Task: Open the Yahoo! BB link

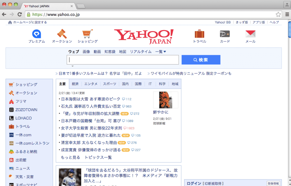Action: pyautogui.click(x=223, y=22)
